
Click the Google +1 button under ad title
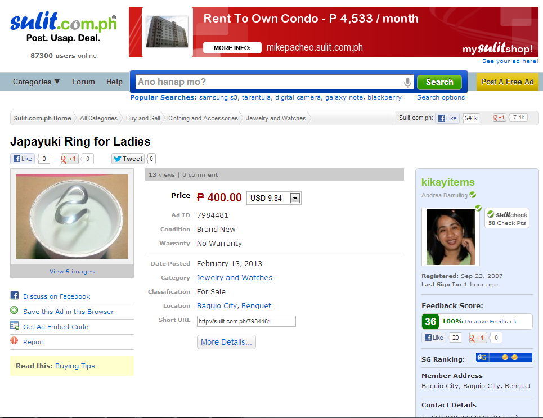(69, 159)
